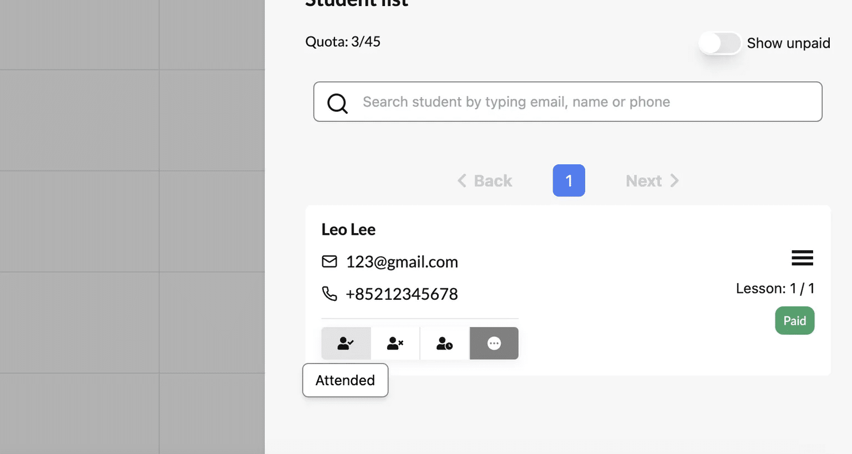The height and width of the screenshot is (454, 852).
Task: Mark Leo Lee as absent
Action: tap(395, 344)
